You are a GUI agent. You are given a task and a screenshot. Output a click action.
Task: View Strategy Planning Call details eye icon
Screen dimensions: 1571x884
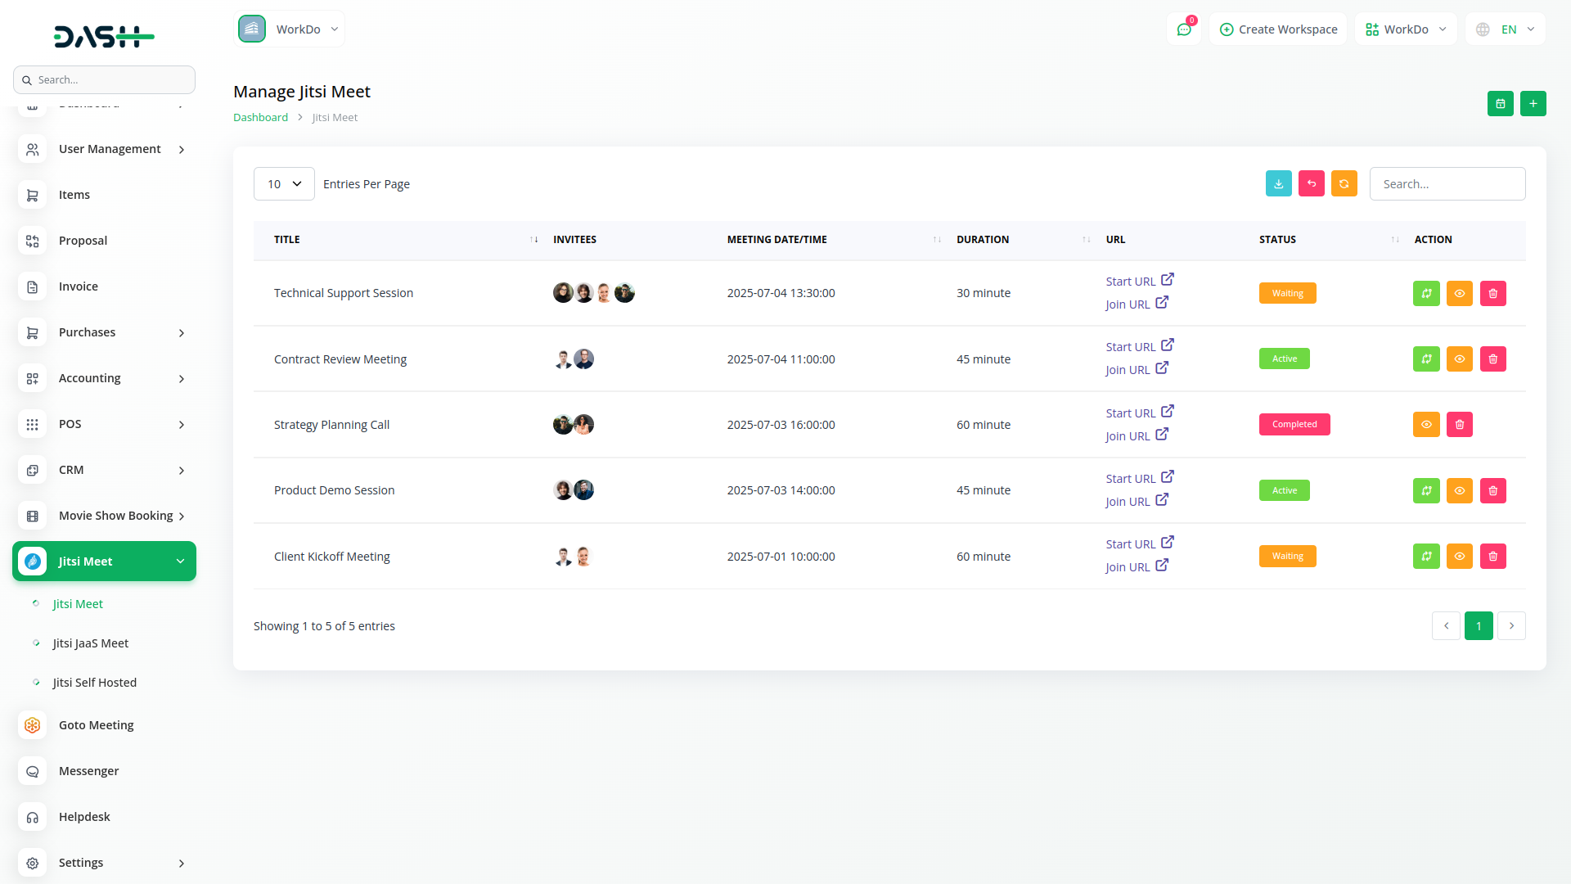(1426, 425)
